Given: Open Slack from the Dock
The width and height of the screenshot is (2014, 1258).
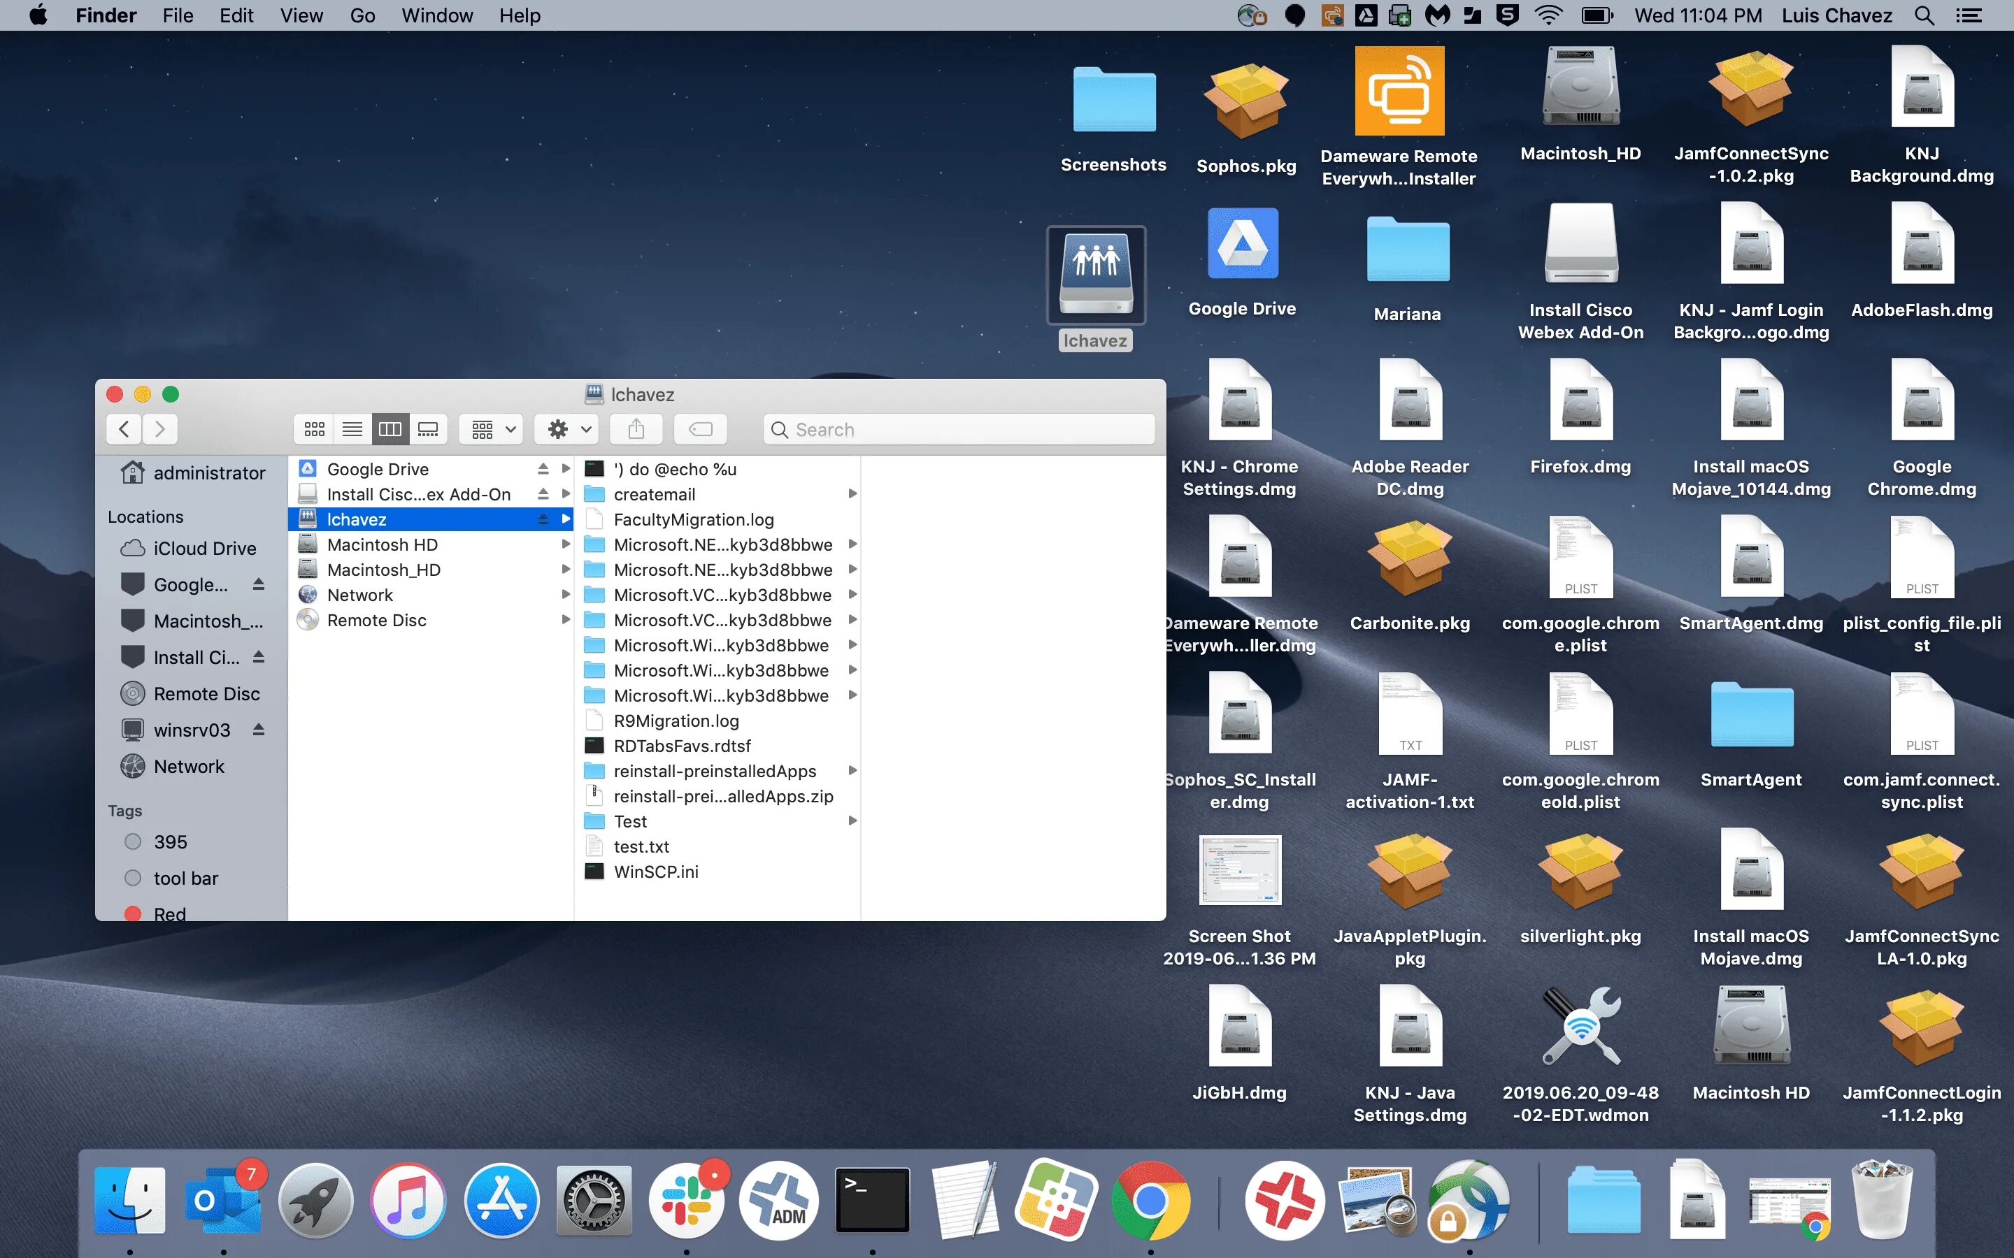Looking at the screenshot, I should click(x=687, y=1201).
